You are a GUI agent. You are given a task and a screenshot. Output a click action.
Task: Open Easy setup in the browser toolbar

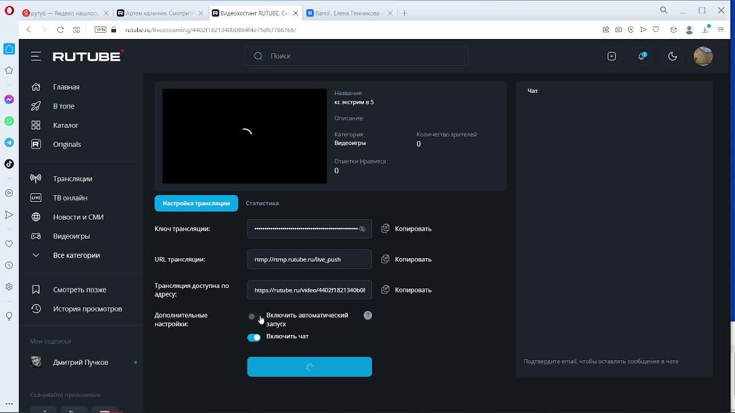[721, 30]
